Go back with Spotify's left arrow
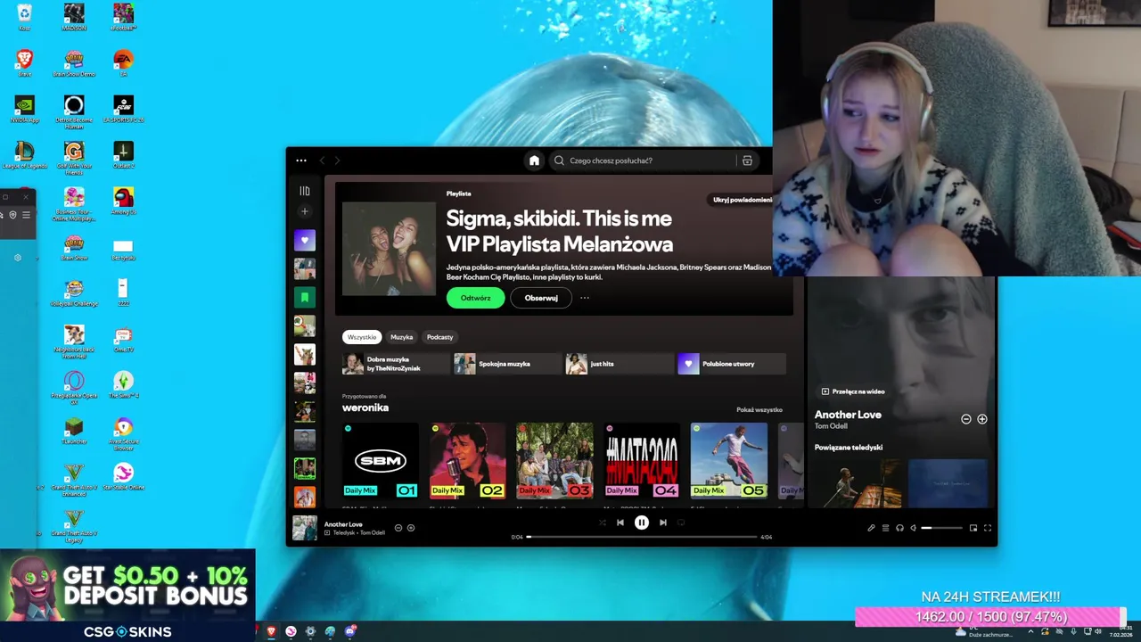 323,160
